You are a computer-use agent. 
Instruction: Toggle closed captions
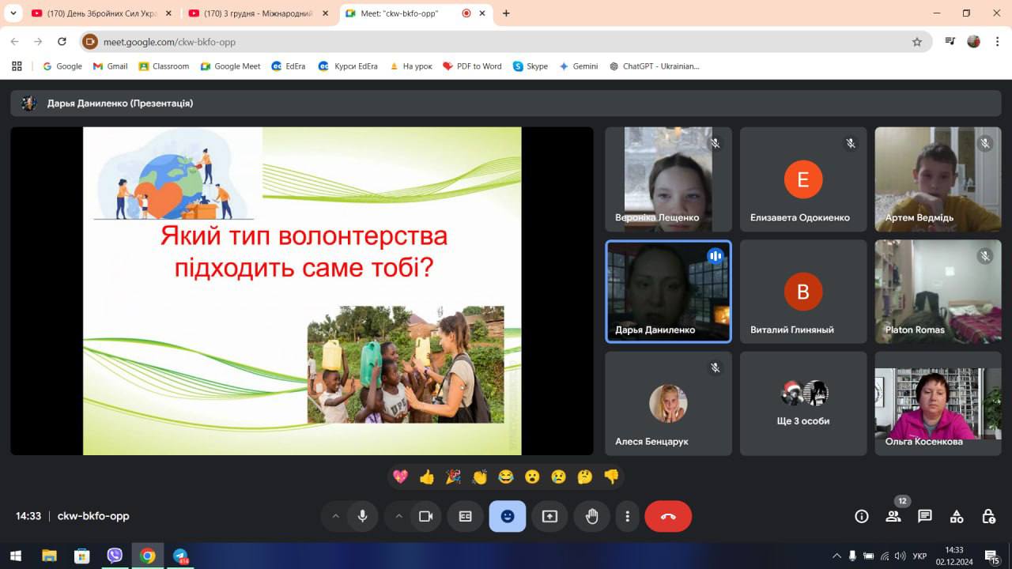coord(466,516)
